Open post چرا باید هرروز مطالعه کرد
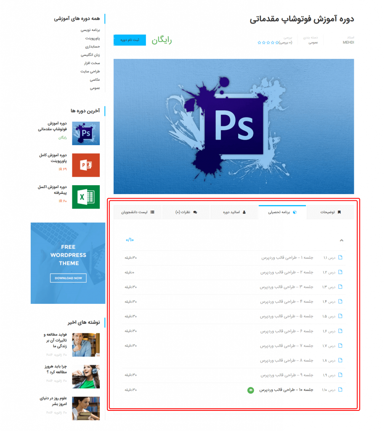Viewport: 385px width, 431px height. click(56, 369)
